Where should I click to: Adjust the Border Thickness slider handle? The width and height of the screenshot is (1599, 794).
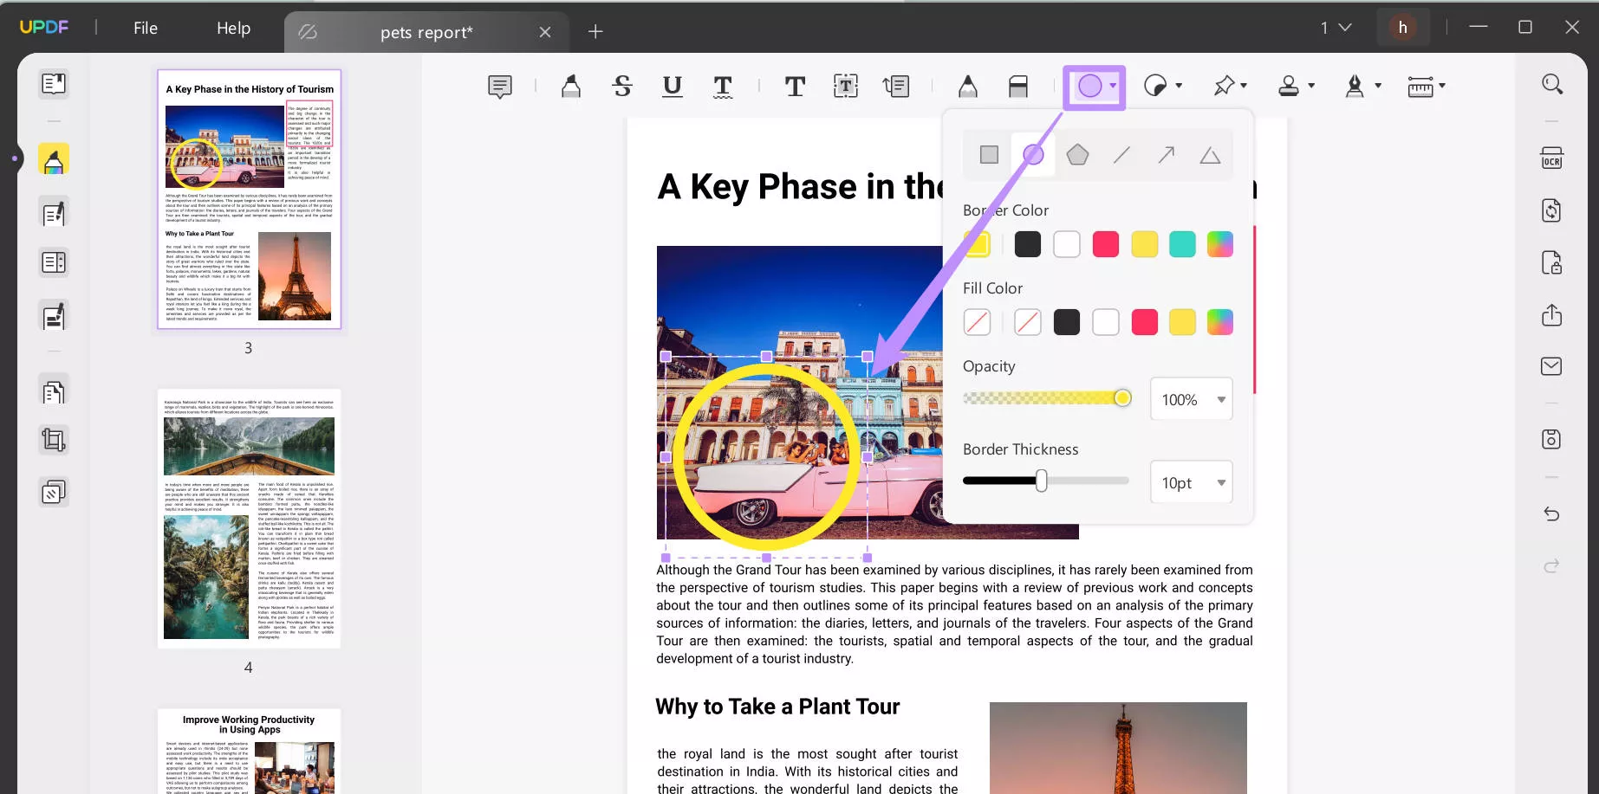[1041, 481]
